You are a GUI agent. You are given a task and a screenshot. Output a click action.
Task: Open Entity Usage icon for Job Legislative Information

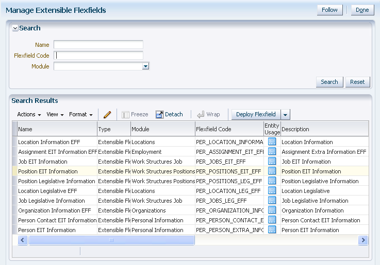tap(272, 201)
